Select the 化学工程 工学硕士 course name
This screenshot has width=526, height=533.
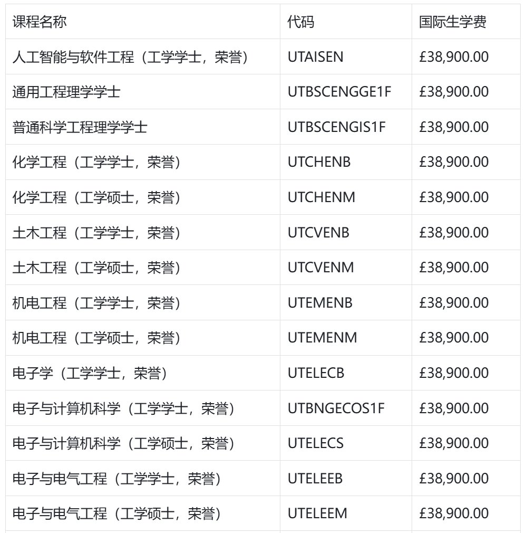click(x=96, y=197)
